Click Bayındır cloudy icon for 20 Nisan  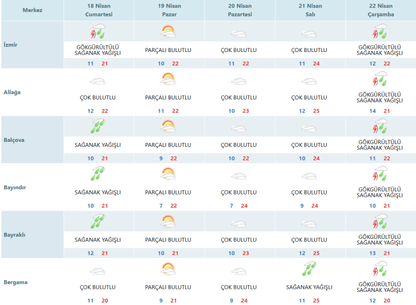coord(239,175)
